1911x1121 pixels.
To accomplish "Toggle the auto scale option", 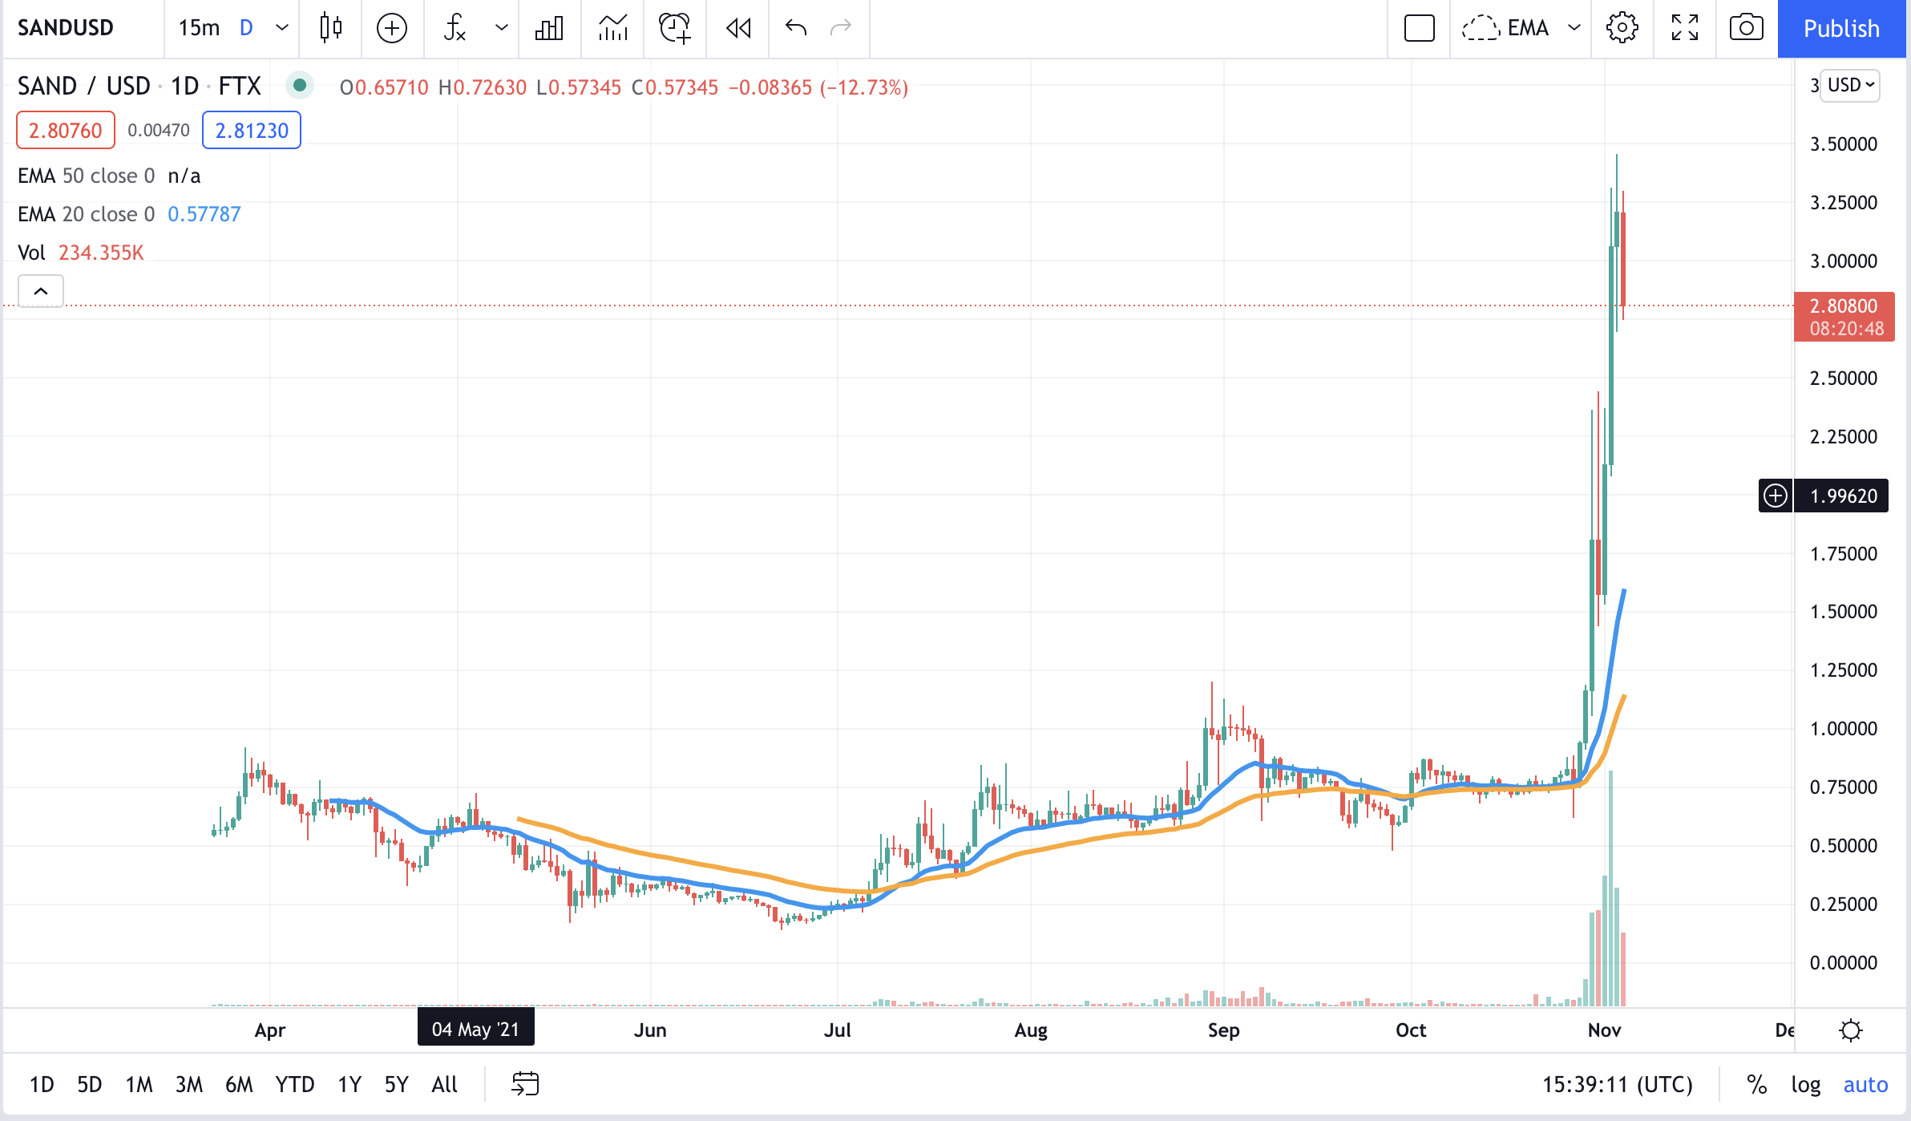I will tap(1865, 1084).
